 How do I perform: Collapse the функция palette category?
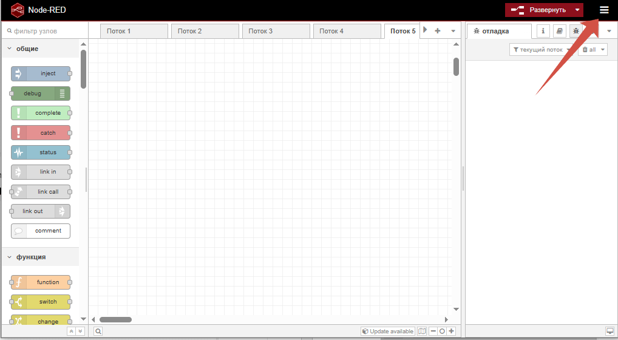click(9, 257)
